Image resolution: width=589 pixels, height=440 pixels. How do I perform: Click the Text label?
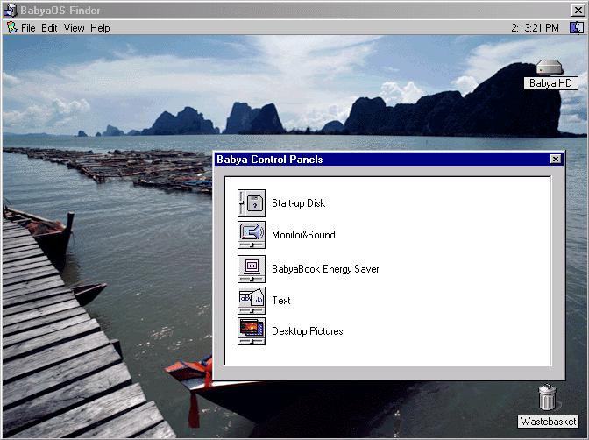[x=281, y=301]
